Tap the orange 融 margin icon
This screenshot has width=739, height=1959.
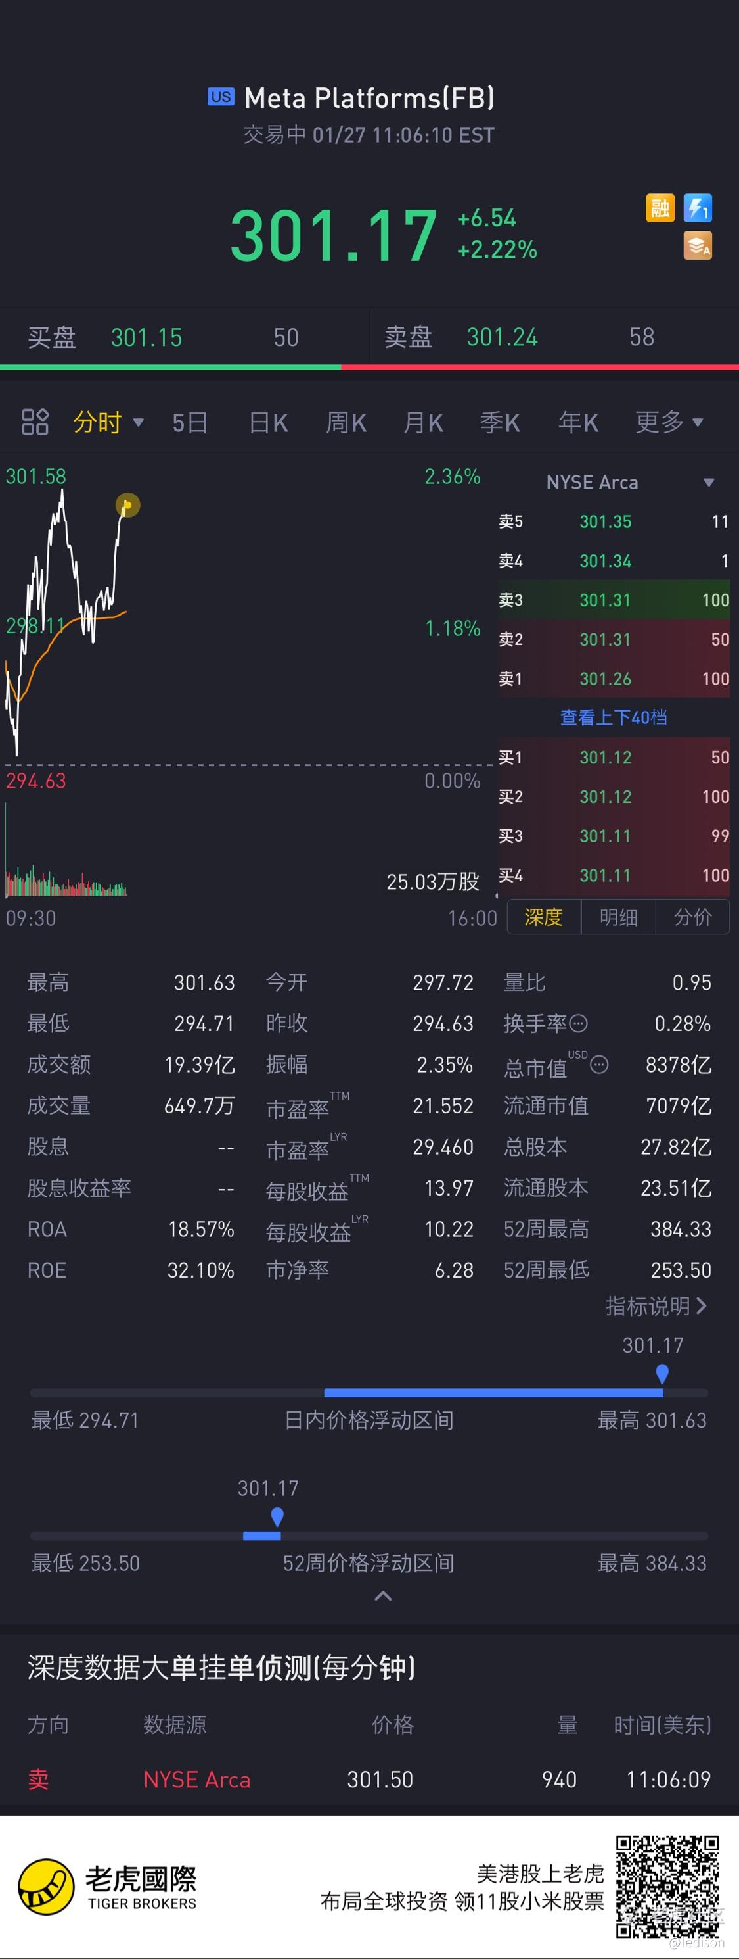tap(660, 208)
